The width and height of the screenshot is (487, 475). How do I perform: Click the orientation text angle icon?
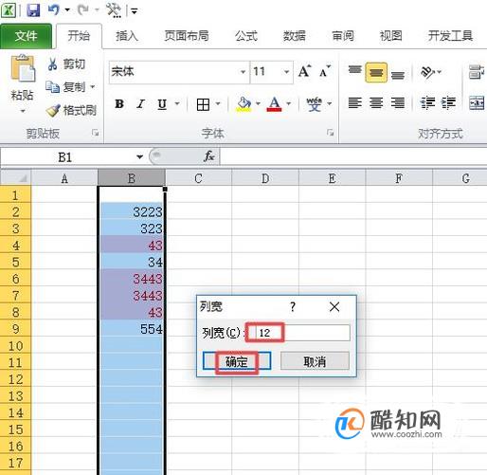tap(427, 72)
